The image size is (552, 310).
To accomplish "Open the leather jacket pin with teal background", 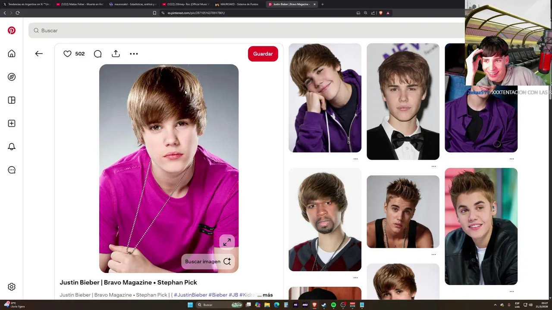I will point(481,226).
